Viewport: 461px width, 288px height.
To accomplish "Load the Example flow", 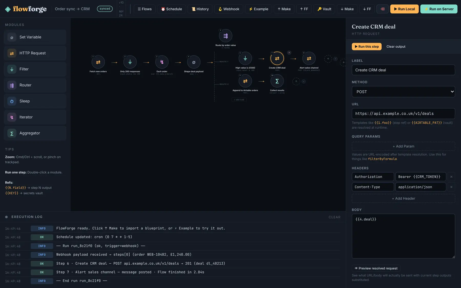I will point(258,9).
